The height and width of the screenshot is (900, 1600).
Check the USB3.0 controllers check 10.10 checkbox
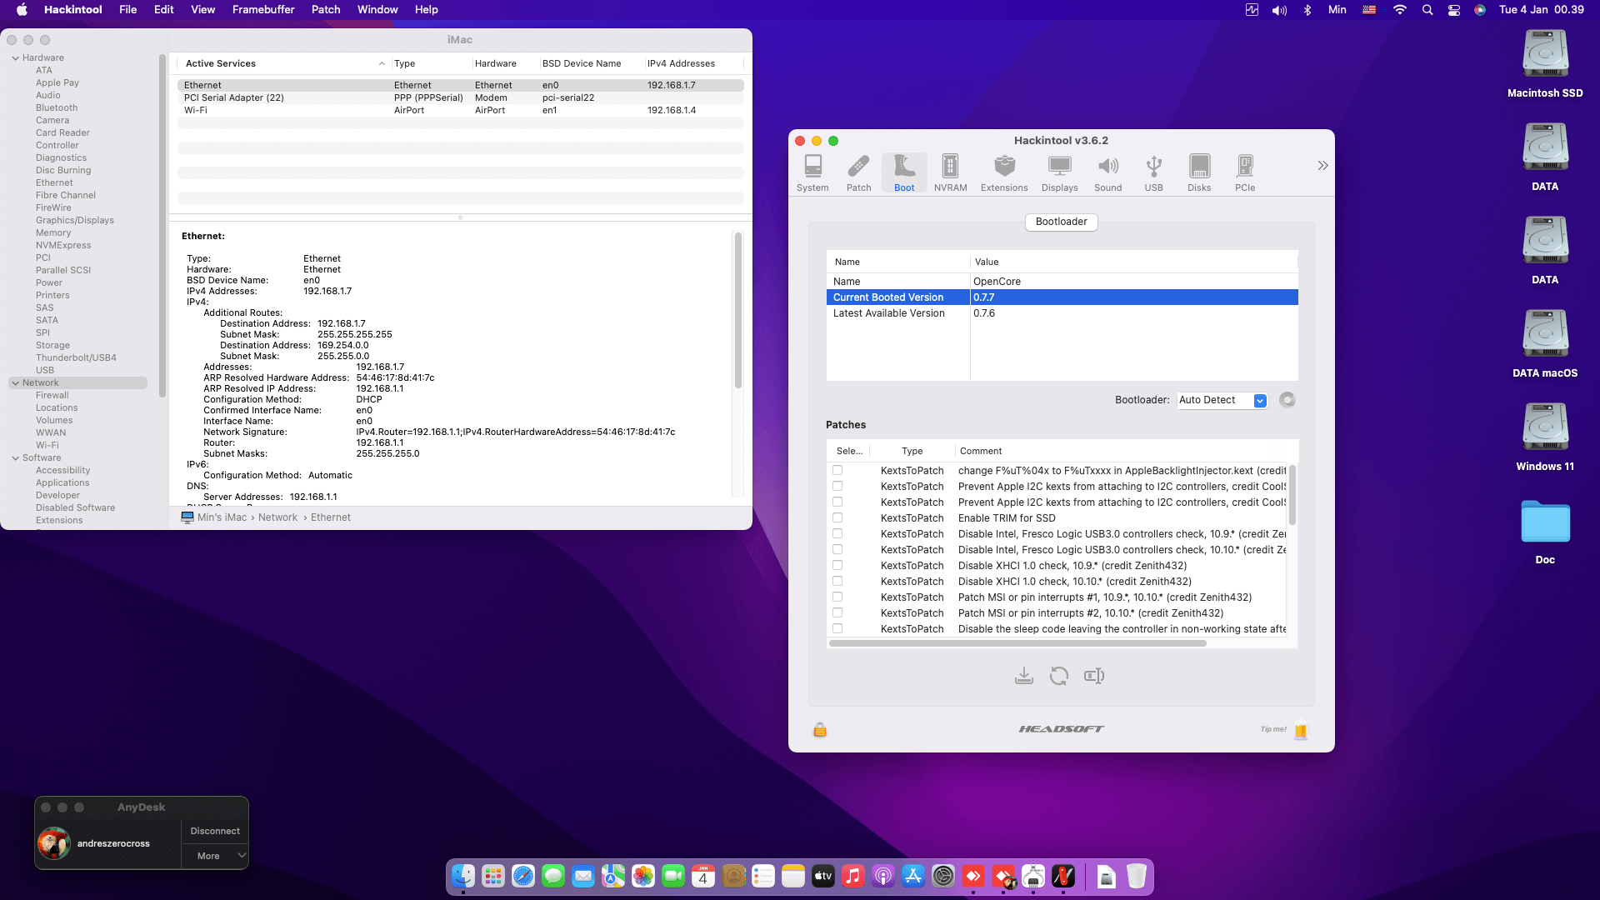(x=837, y=550)
